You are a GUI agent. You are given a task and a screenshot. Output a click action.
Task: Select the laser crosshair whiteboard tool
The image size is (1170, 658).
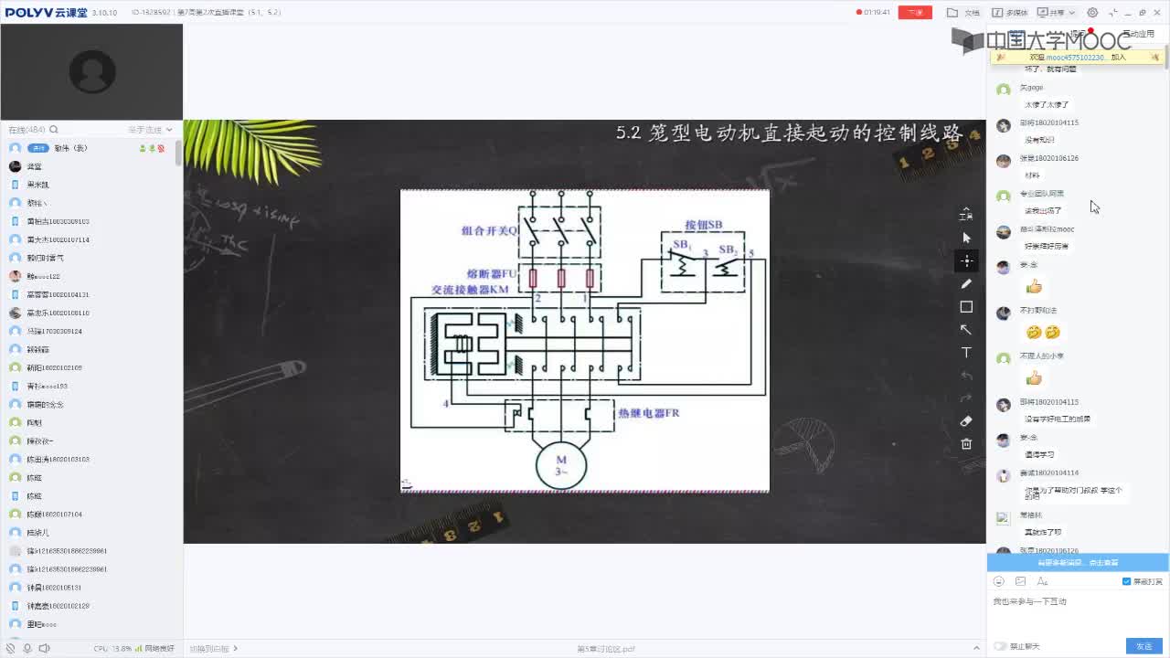tap(966, 260)
